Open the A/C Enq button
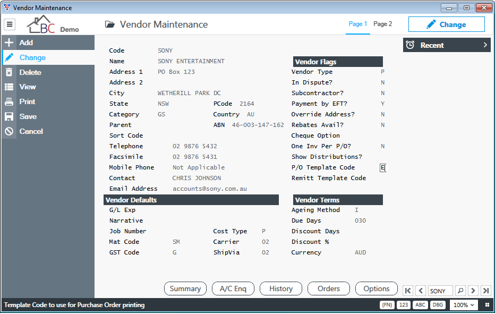 pyautogui.click(x=233, y=288)
